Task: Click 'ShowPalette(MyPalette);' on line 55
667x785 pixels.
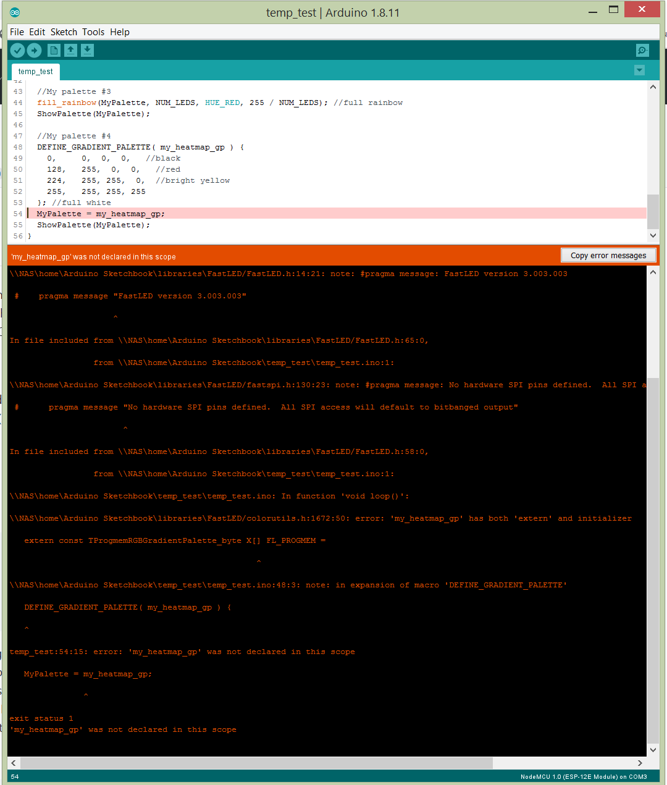Action: (x=93, y=225)
